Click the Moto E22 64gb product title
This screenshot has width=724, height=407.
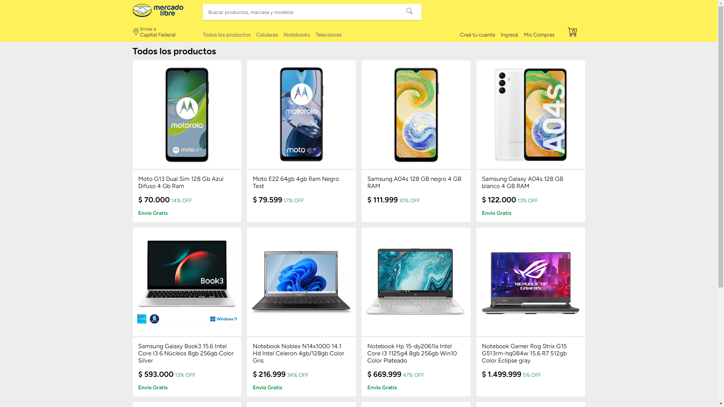[x=296, y=182]
